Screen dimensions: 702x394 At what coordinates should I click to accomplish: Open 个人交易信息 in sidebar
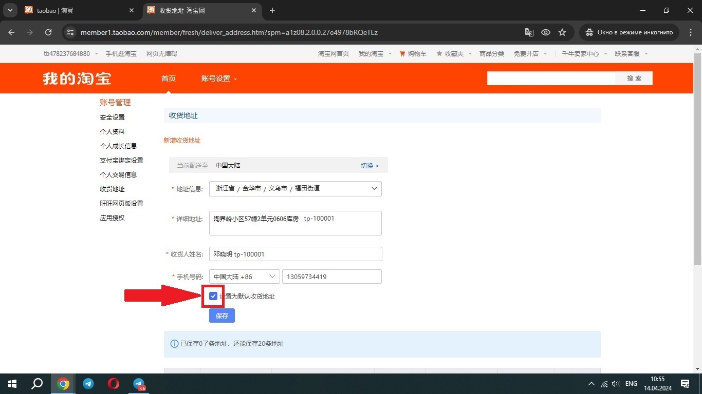[x=119, y=175]
